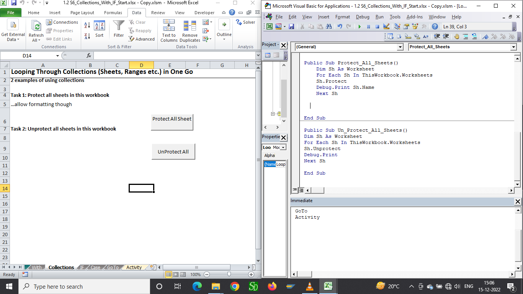
Task: Click the UnProtect All button on worksheet
Action: click(x=173, y=152)
